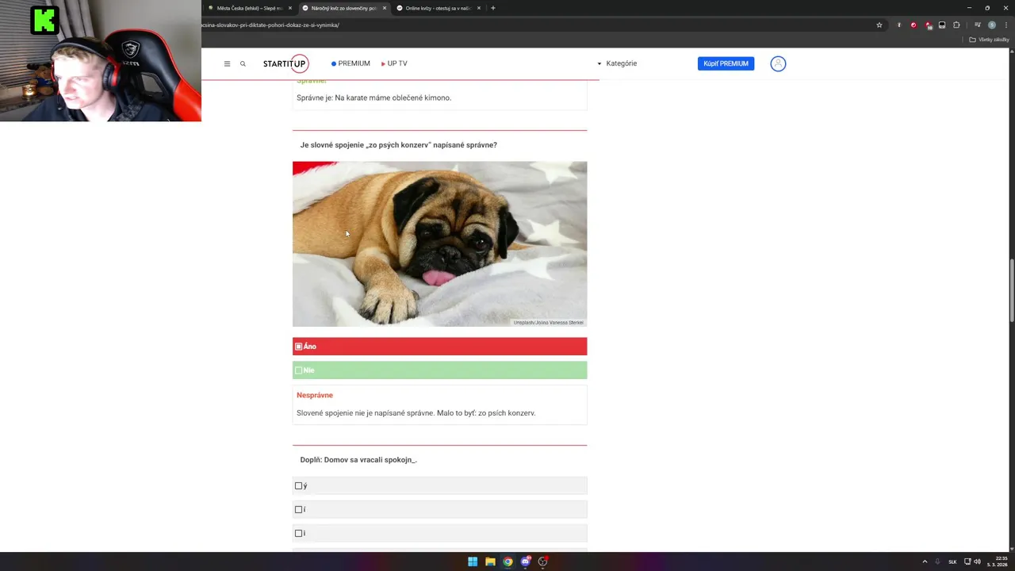Viewport: 1015px width, 571px height.
Task: Expand the Kategórie dropdown
Action: coord(617,63)
